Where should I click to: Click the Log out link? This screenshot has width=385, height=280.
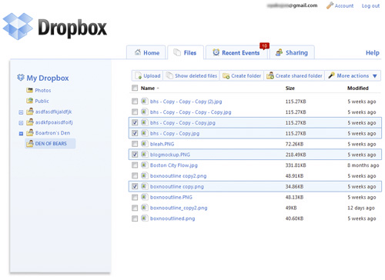tap(370, 5)
